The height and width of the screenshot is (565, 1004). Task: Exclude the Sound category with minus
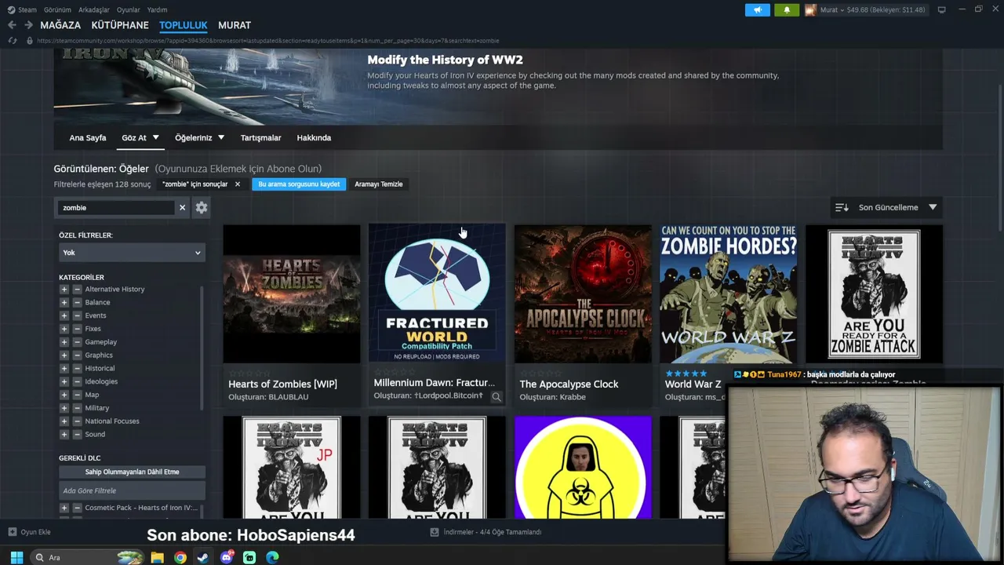(x=77, y=434)
